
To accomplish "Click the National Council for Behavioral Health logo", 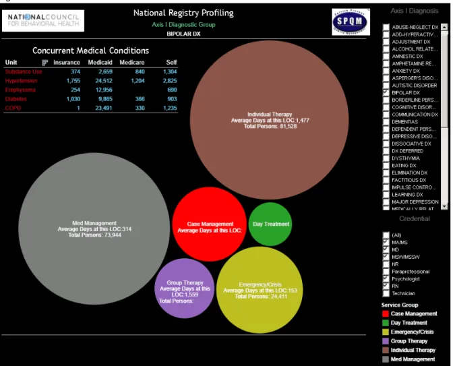I will [x=43, y=21].
